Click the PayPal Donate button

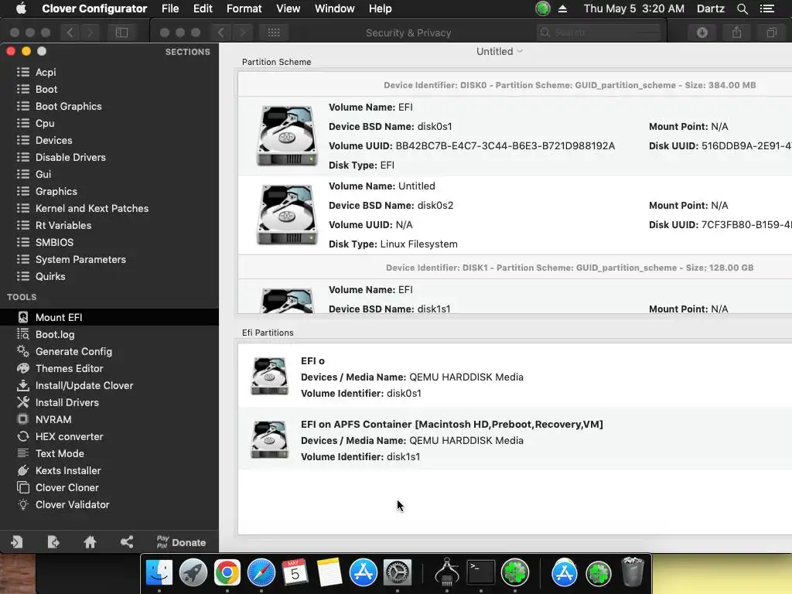pos(181,542)
